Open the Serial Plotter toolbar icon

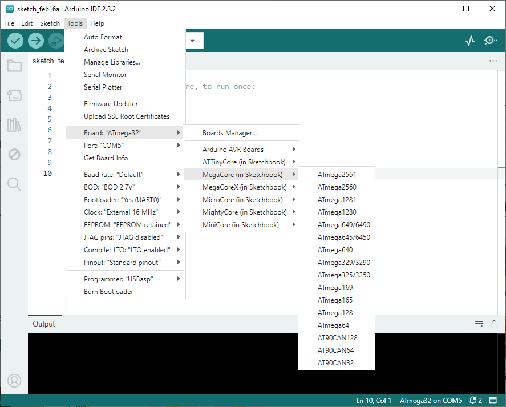point(469,41)
